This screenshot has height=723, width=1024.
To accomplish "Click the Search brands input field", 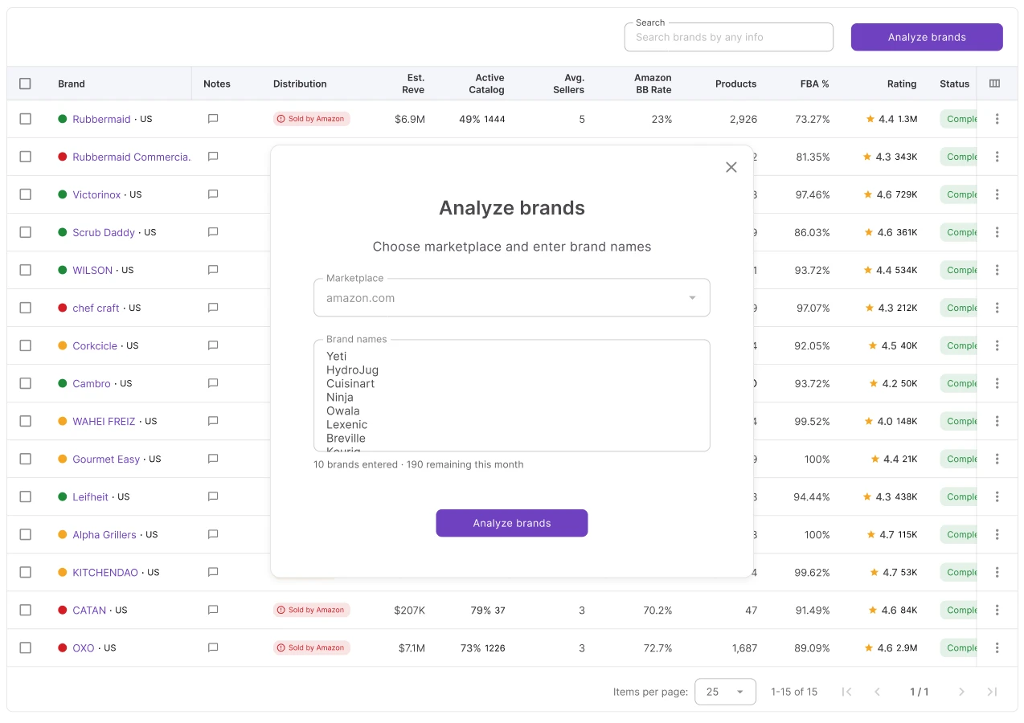I will (729, 37).
